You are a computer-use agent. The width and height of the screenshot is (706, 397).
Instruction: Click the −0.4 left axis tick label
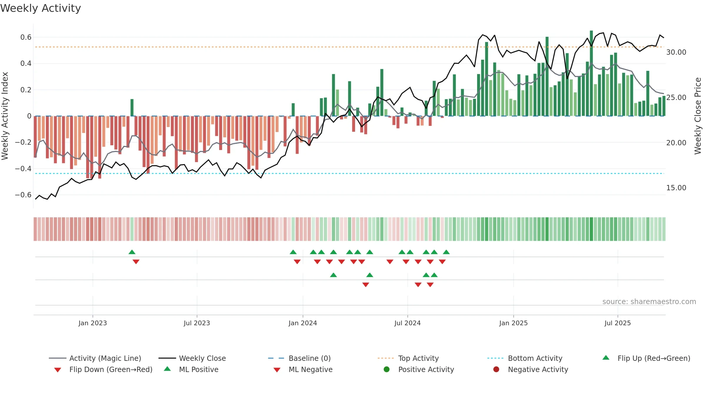pos(23,169)
